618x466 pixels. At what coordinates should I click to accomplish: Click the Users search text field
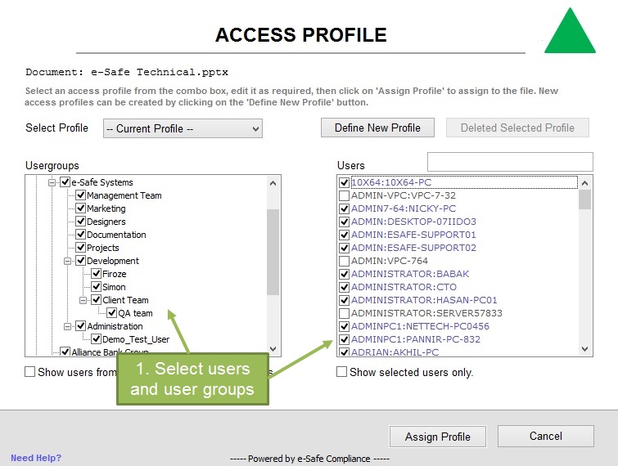point(509,162)
